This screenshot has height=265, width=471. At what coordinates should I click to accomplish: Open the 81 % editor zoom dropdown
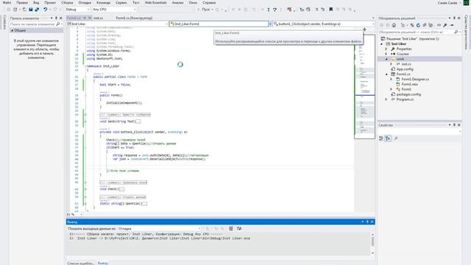pyautogui.click(x=74, y=214)
